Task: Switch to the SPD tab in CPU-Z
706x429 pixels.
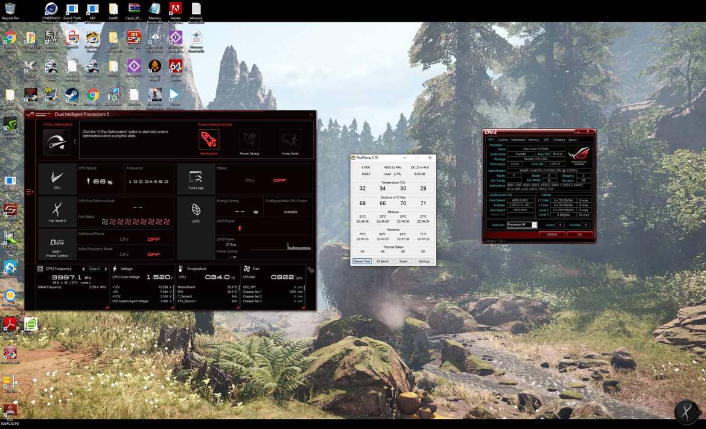Action: [546, 139]
